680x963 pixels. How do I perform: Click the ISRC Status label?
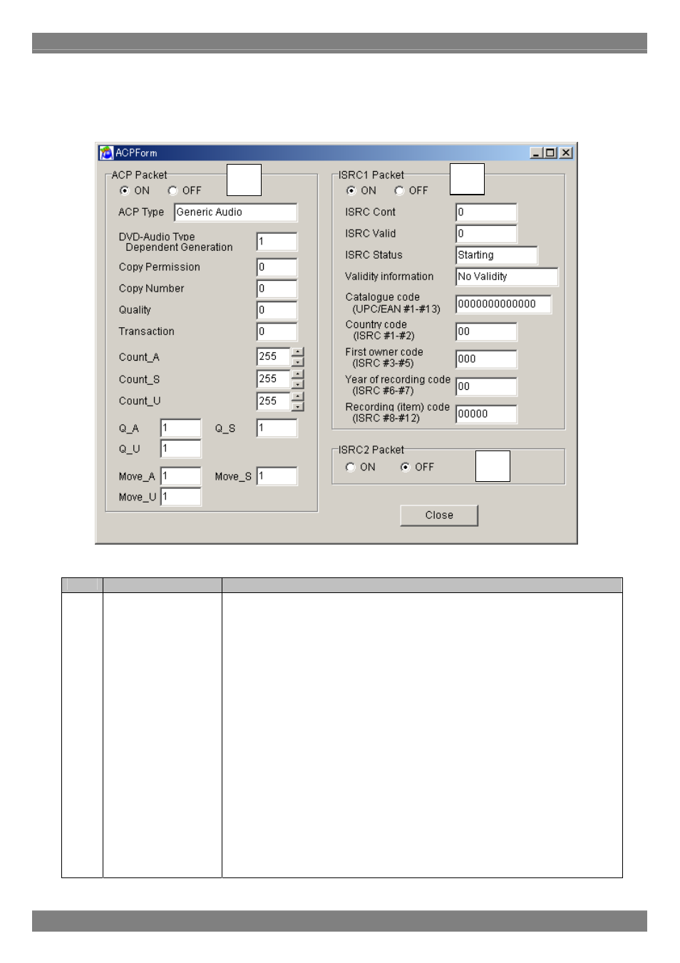point(374,255)
